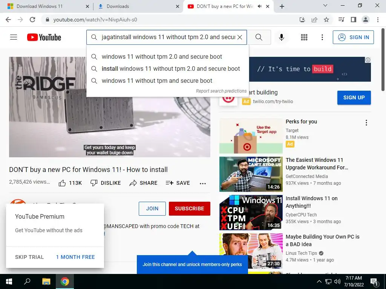Open 'Maybe Building Your Own PC is a BAD Idea' title

[323, 240]
